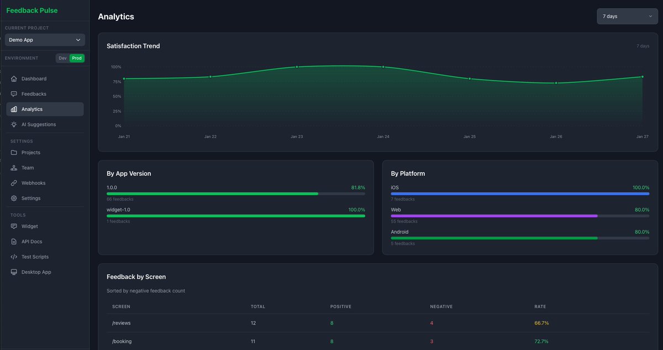Click the RATE column header
Screen dimensions: 663x350
[540, 306]
